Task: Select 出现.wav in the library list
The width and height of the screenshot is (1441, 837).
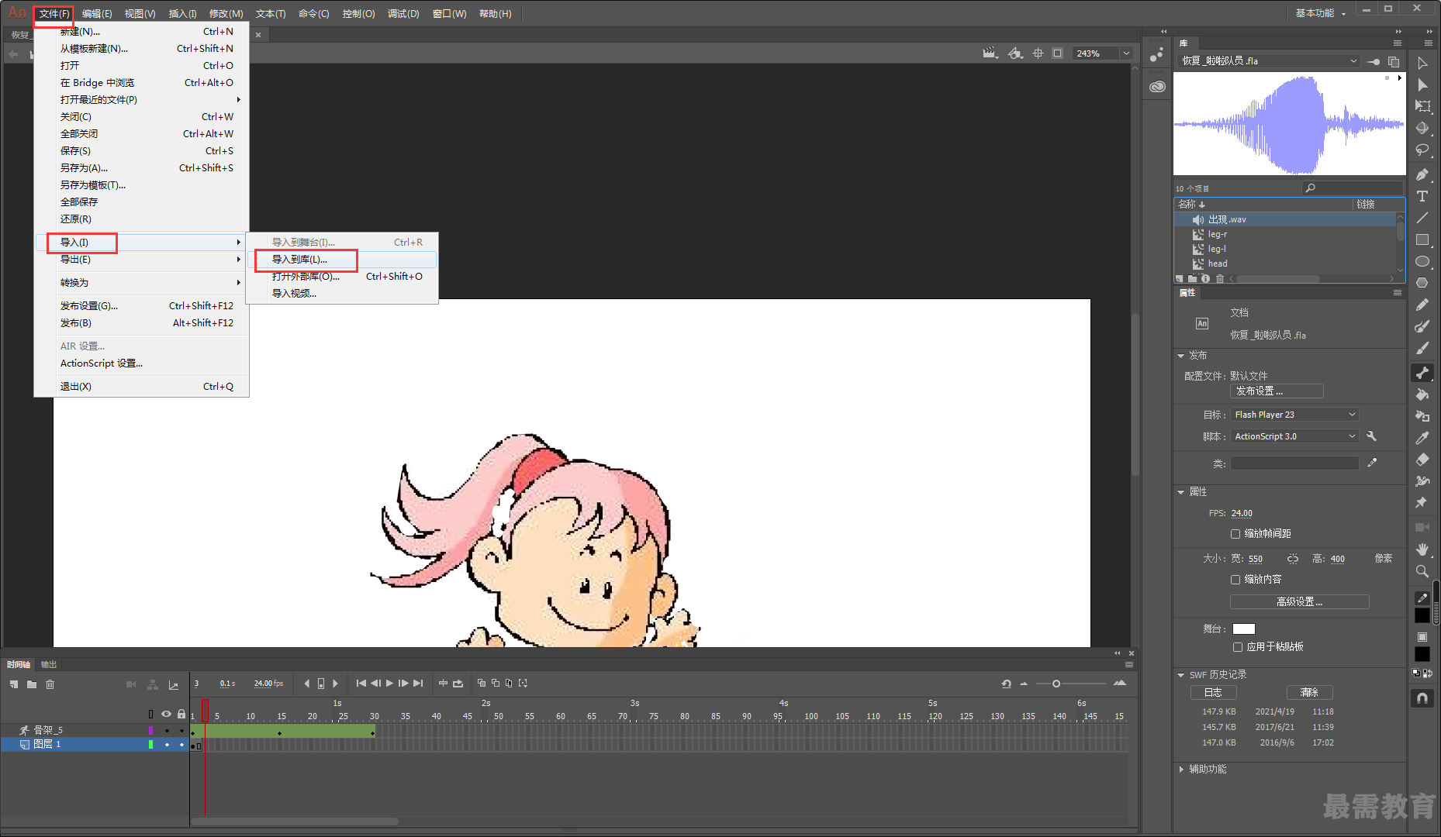Action: (x=1286, y=219)
